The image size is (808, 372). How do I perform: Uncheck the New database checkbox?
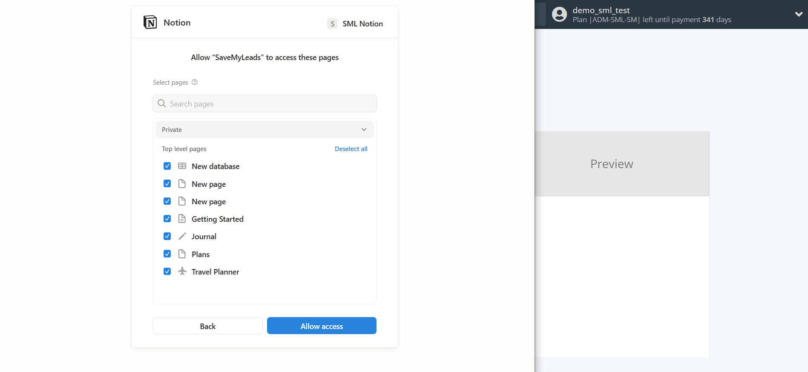(x=167, y=166)
